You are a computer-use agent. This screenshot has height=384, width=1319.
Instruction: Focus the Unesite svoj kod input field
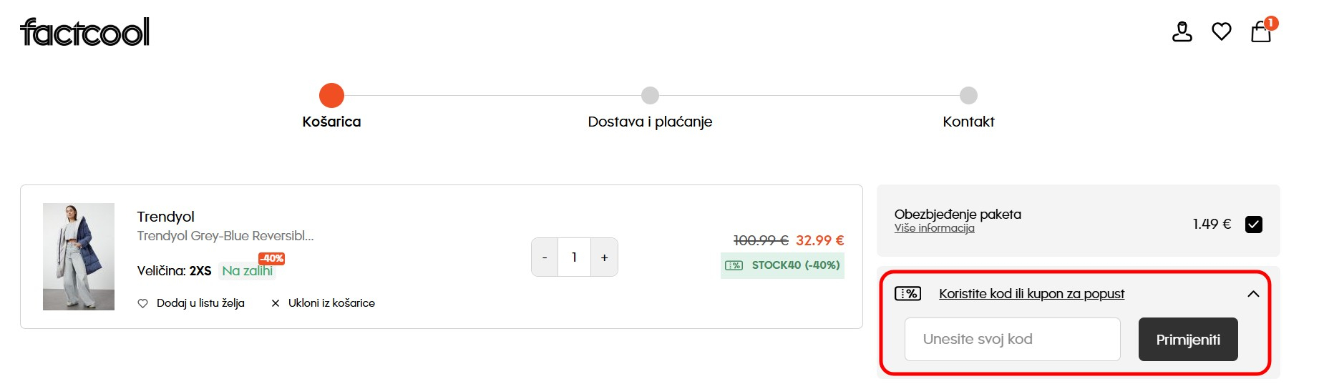1012,339
